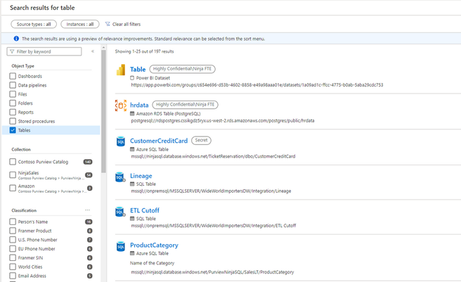Open the Lineage search result
The width and height of the screenshot is (461, 282).
141,176
